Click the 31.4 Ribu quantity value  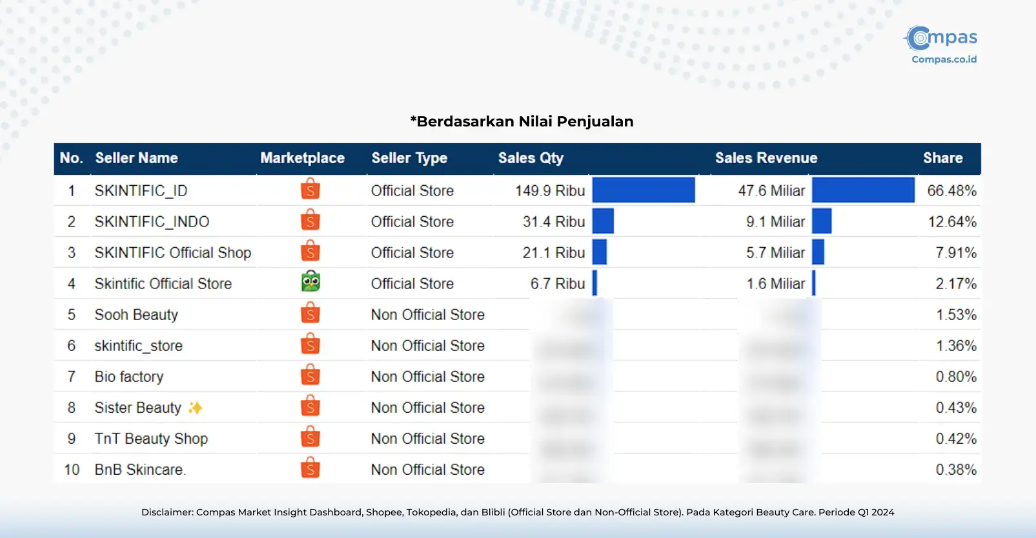[554, 222]
